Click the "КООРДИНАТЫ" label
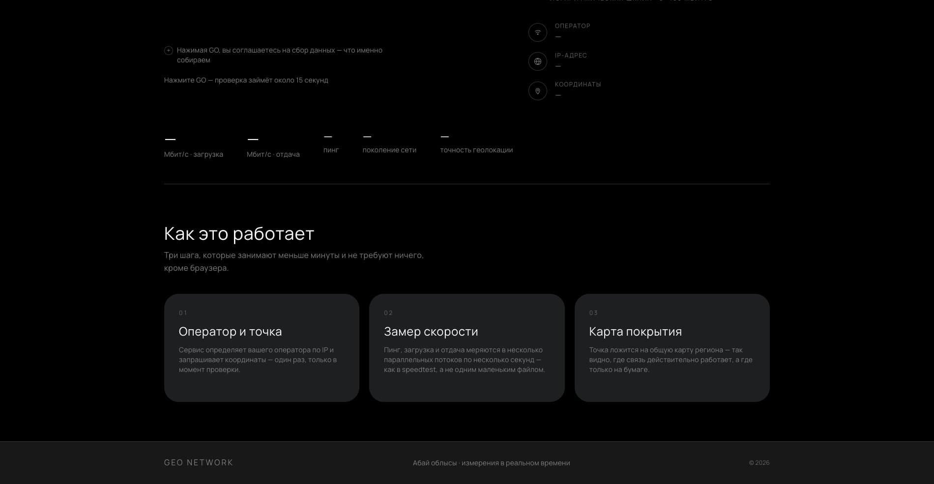 [578, 85]
